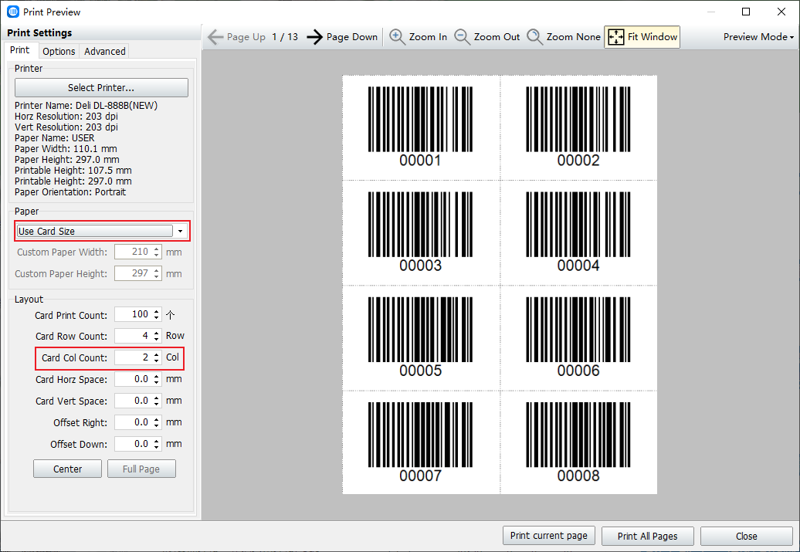Click the Paper Width: 110.1 mm text
The height and width of the screenshot is (552, 800).
coord(66,149)
